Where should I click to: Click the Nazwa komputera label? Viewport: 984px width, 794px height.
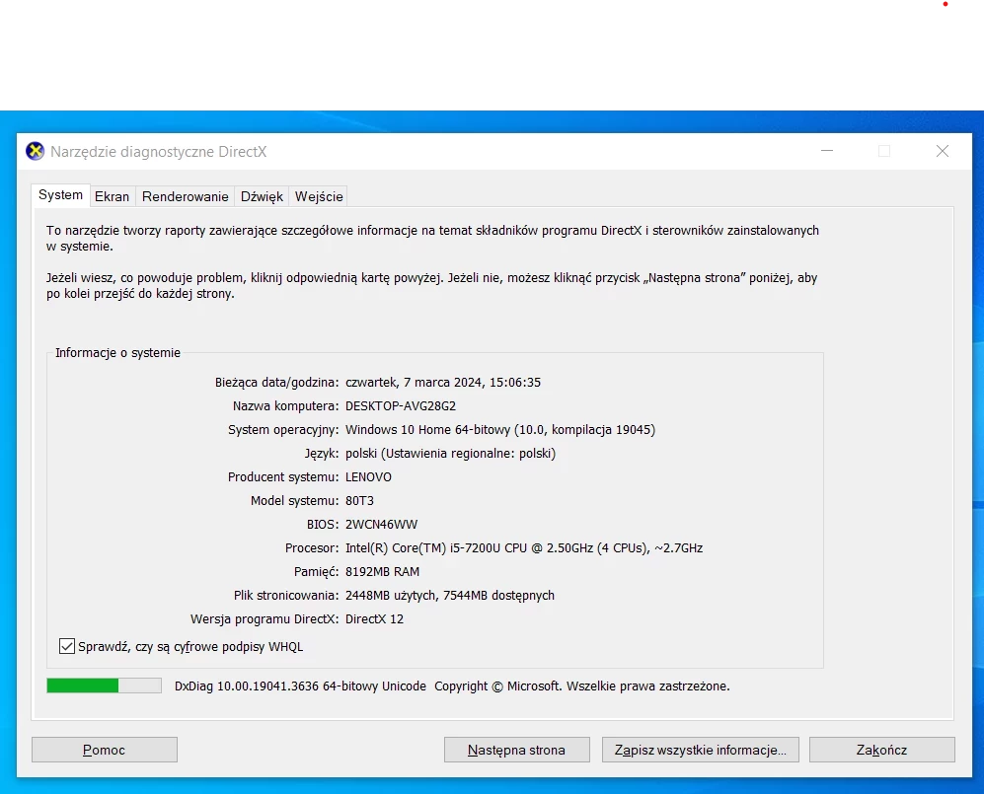click(x=285, y=405)
